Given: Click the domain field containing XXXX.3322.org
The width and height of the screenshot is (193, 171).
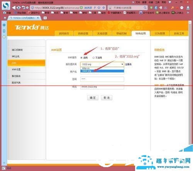Looking at the screenshot, I should click(x=102, y=87).
